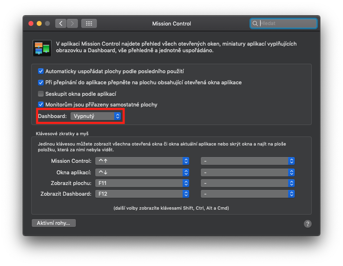Focus the Hledat search field
343x266 pixels.
tap(284, 23)
